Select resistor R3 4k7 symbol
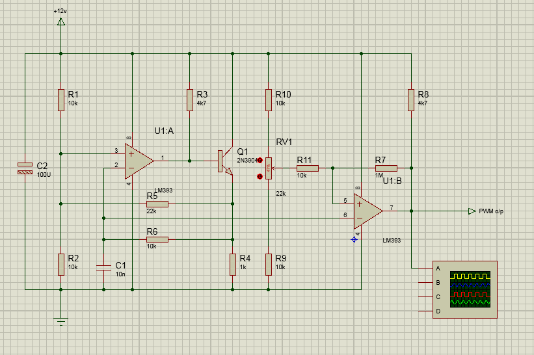534x355 pixels. 190,100
